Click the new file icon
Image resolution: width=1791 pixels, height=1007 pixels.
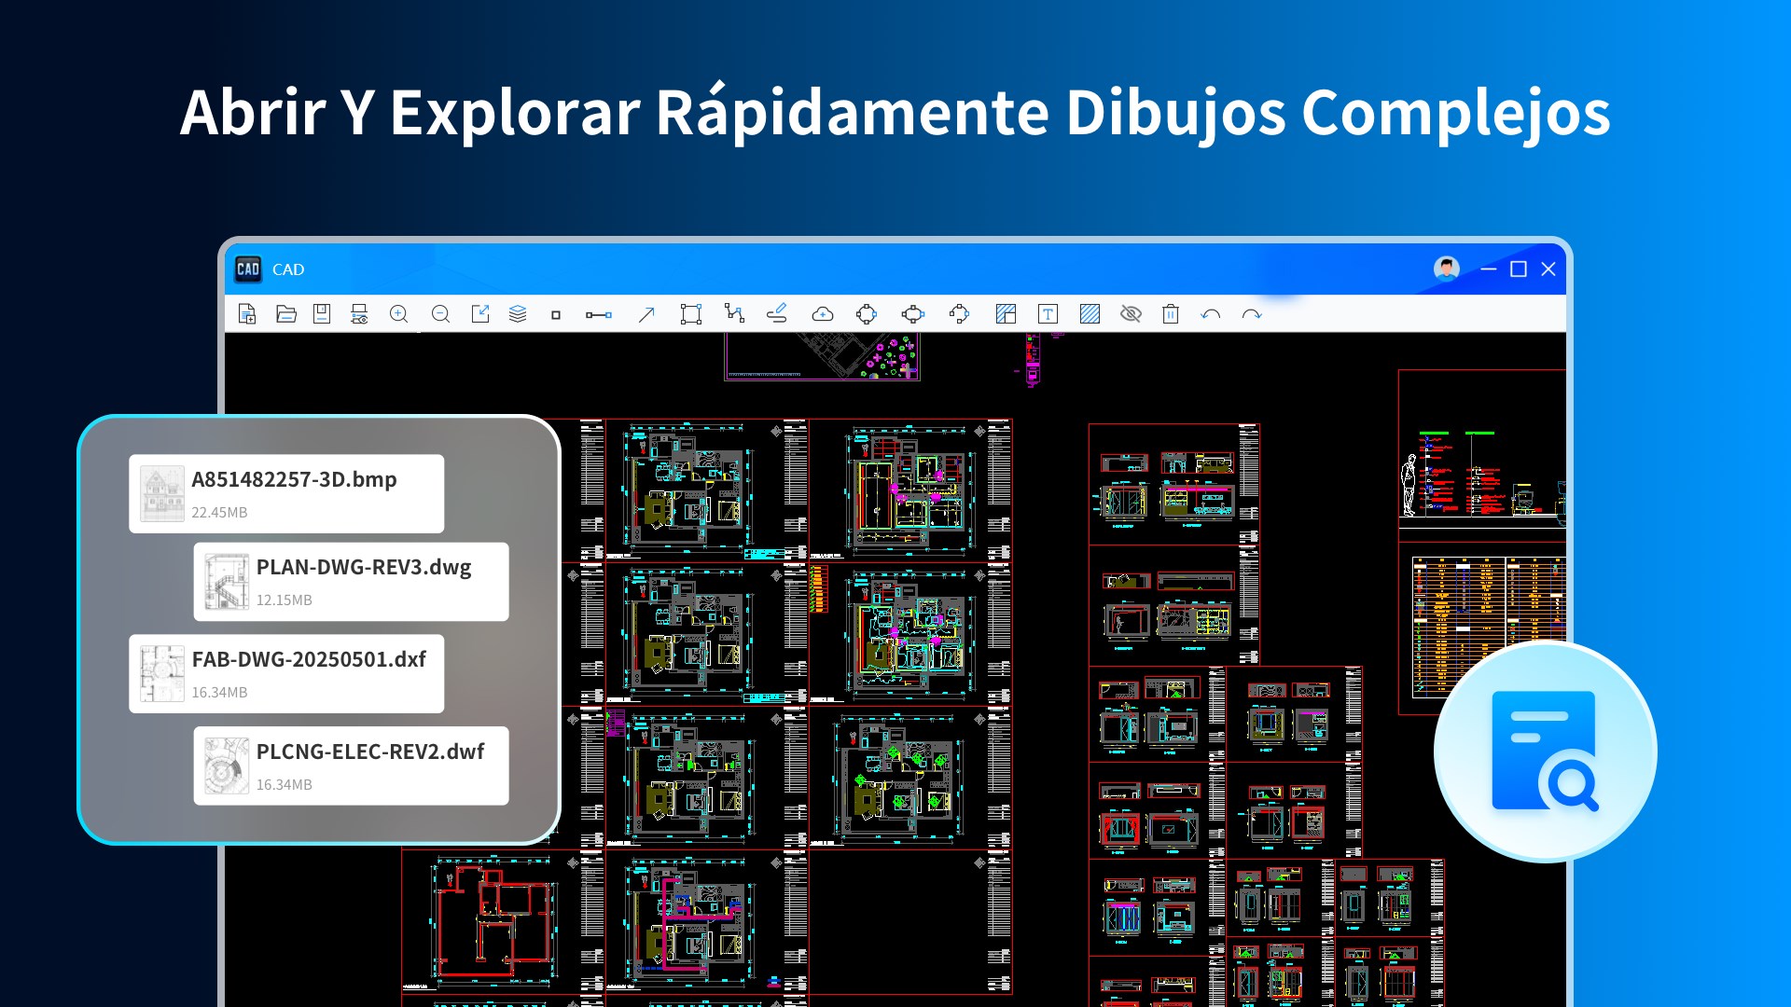[x=247, y=314]
